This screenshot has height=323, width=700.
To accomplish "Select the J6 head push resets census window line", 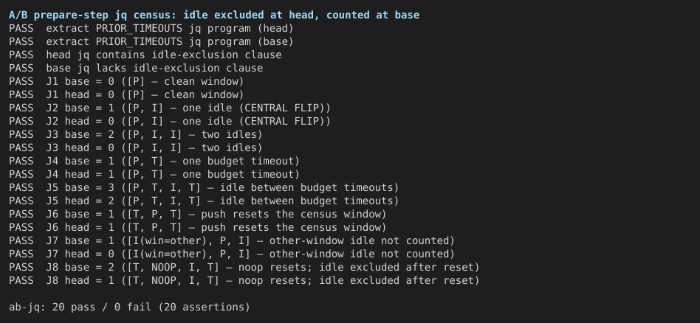I will coord(197,228).
